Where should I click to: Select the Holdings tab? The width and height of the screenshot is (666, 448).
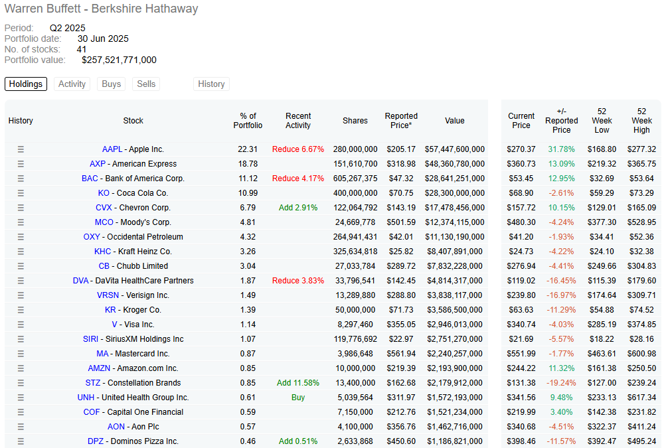[26, 84]
